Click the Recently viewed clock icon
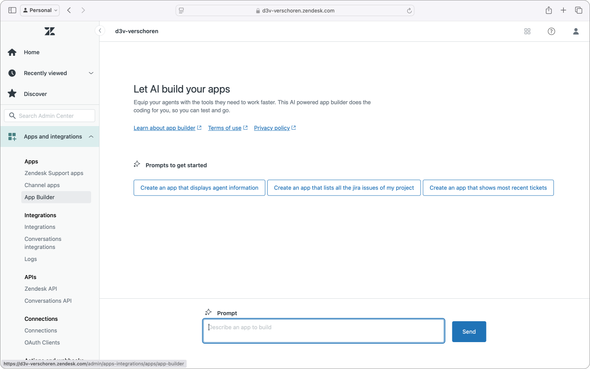 [12, 73]
